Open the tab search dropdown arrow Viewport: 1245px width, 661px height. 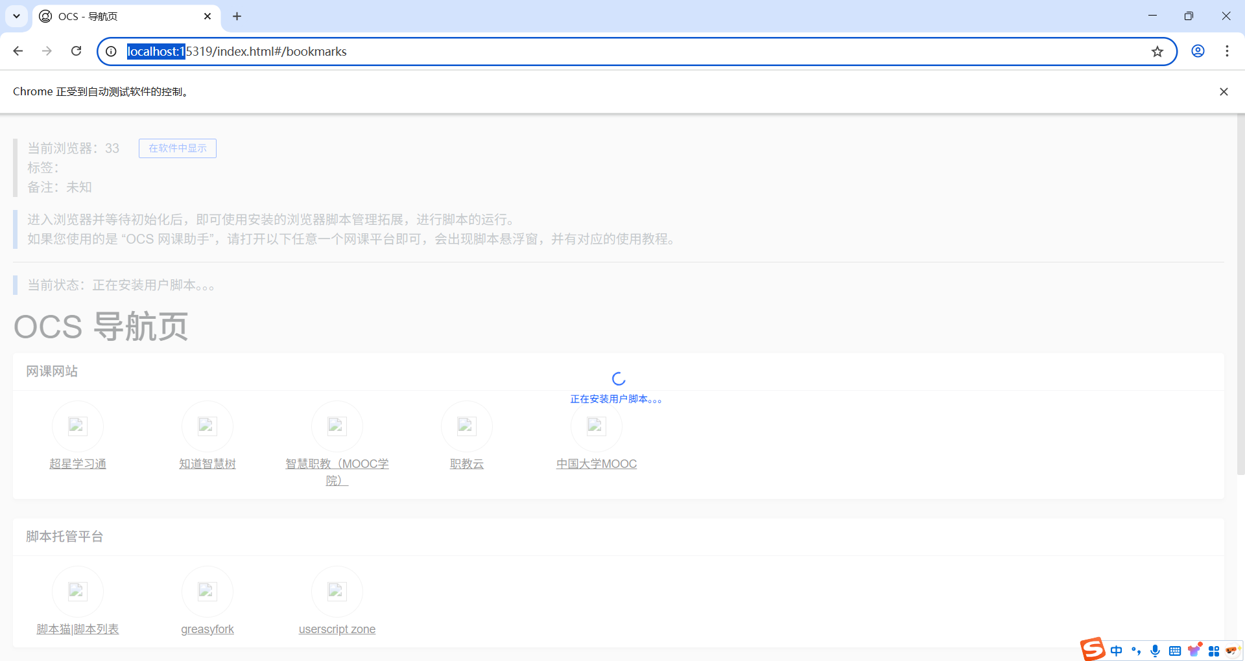[17, 16]
